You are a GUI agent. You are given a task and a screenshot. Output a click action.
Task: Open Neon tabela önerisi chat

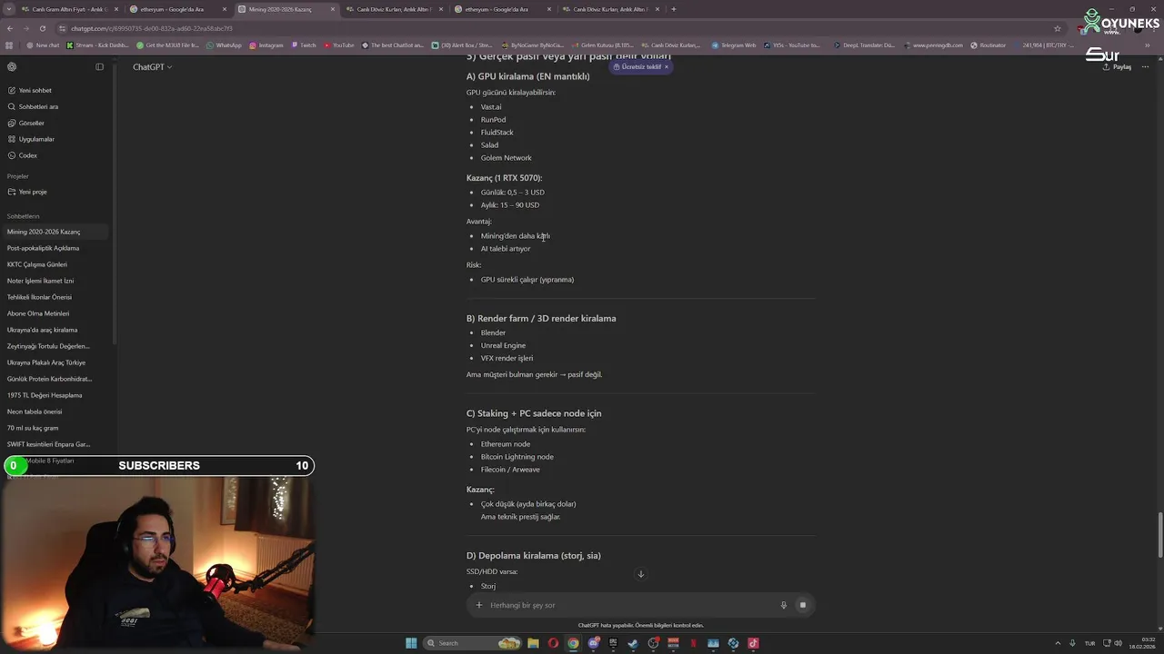55,411
